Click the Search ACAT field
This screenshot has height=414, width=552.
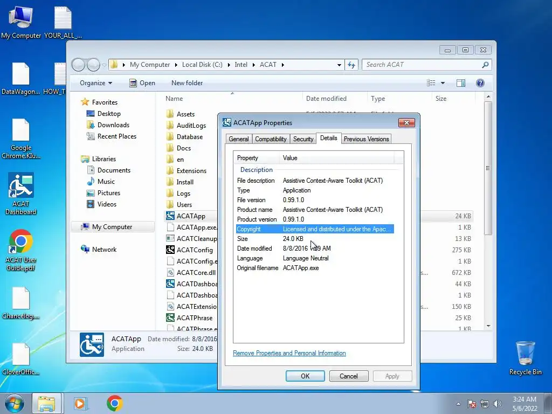[426, 65]
